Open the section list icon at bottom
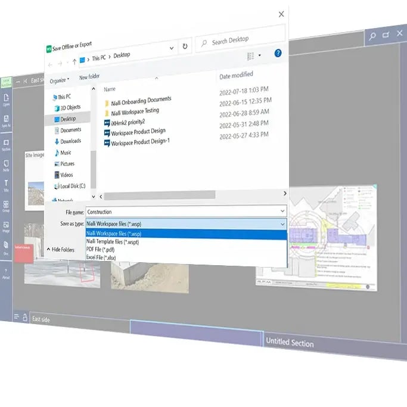Image resolution: width=407 pixels, height=407 pixels. click(x=17, y=316)
